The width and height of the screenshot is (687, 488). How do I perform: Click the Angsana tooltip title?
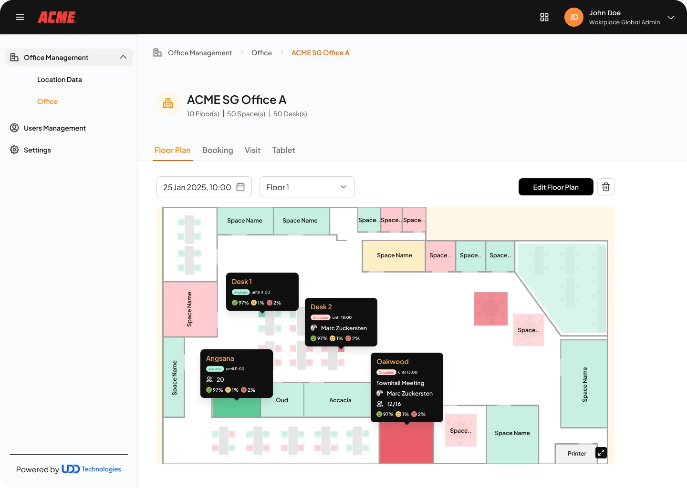[x=220, y=358]
